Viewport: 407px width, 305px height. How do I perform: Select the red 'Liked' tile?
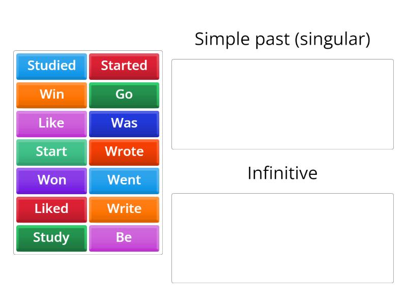[x=51, y=209]
